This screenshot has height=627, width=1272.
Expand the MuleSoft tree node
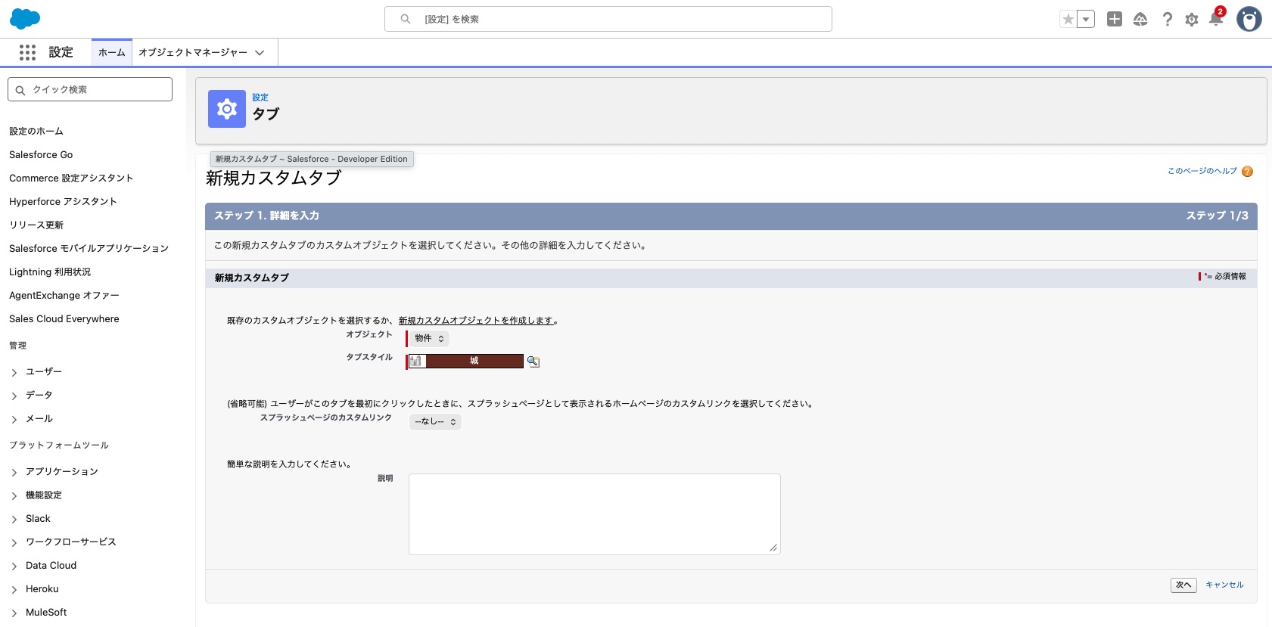pyautogui.click(x=14, y=613)
